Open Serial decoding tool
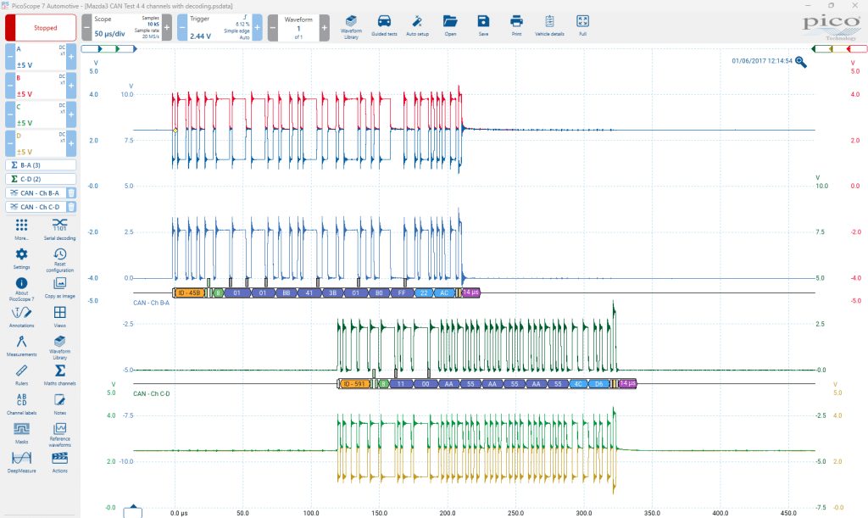This screenshot has width=868, height=518. point(60,229)
